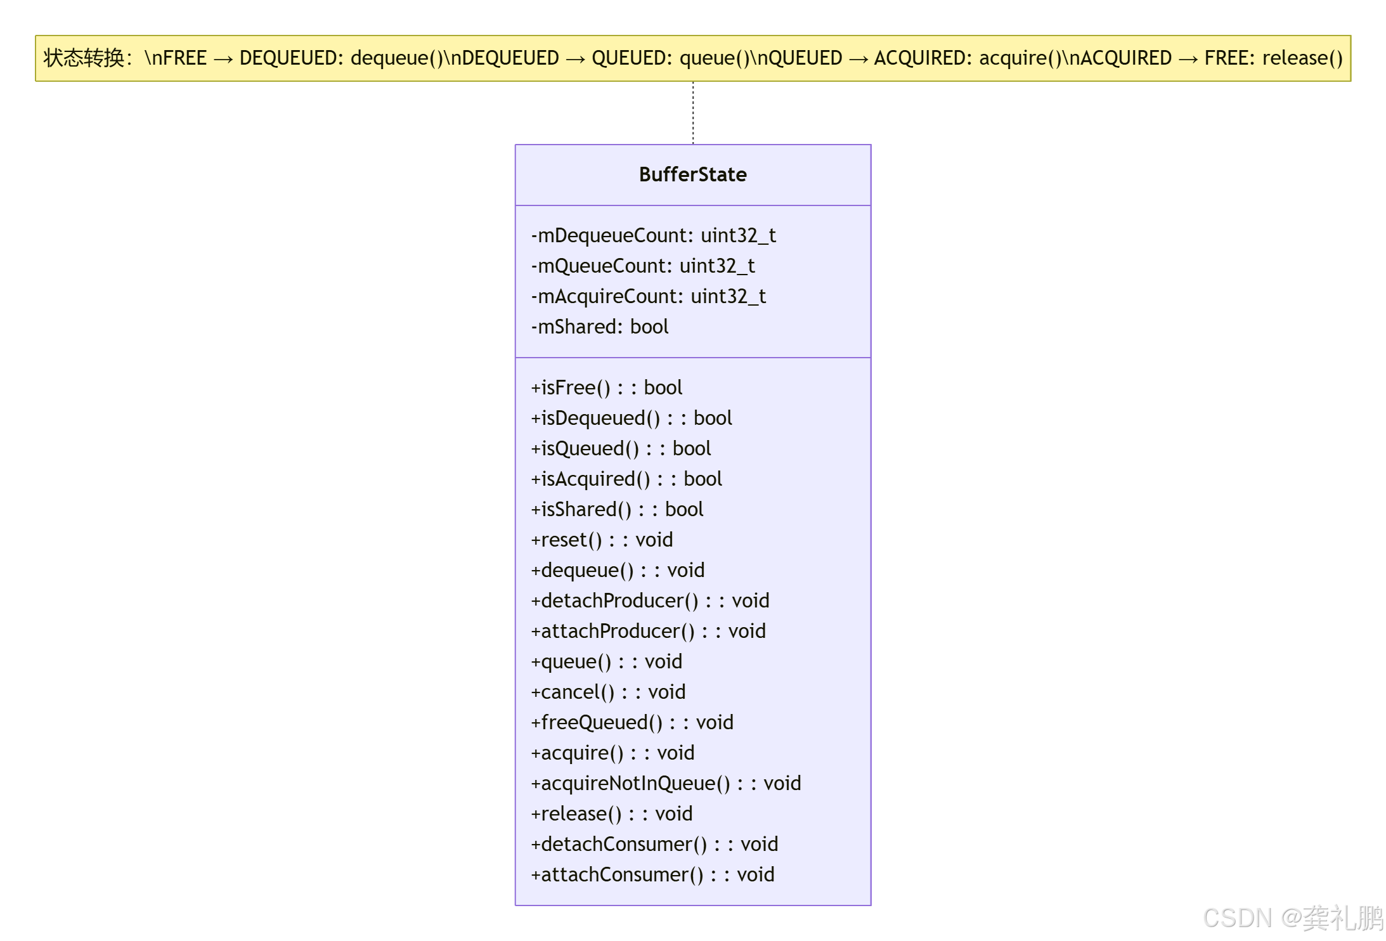This screenshot has height=941, width=1386.
Task: Click the yellow state transition note
Action: (692, 58)
